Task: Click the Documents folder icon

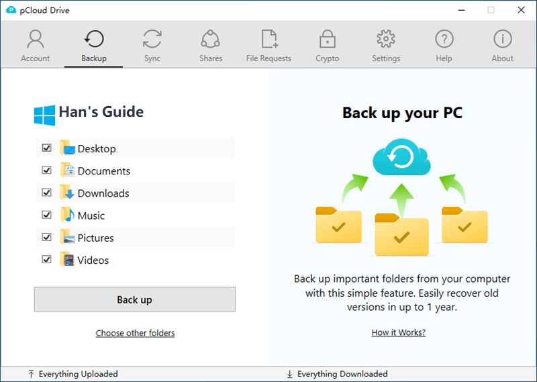Action: coord(67,171)
